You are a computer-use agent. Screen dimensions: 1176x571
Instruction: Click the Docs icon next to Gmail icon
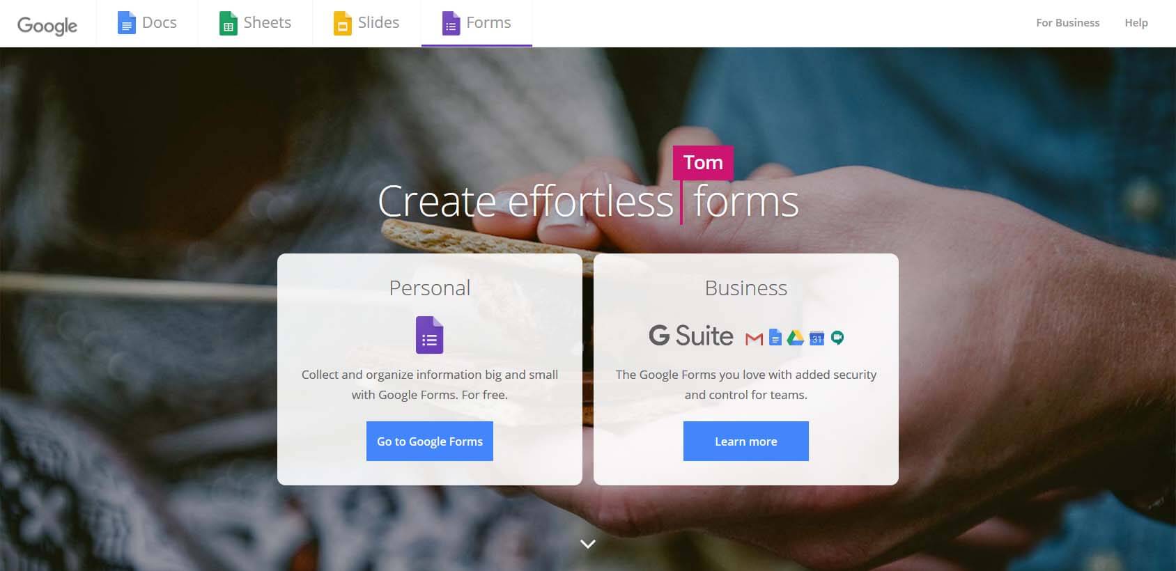coord(774,338)
